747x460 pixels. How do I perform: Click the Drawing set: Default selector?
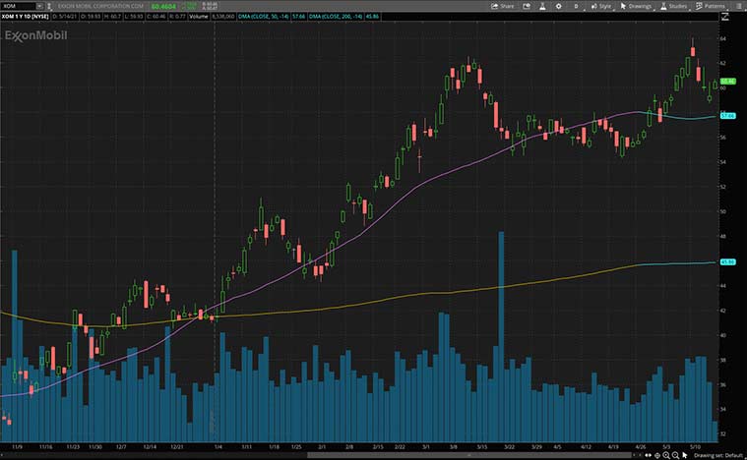pyautogui.click(x=716, y=454)
